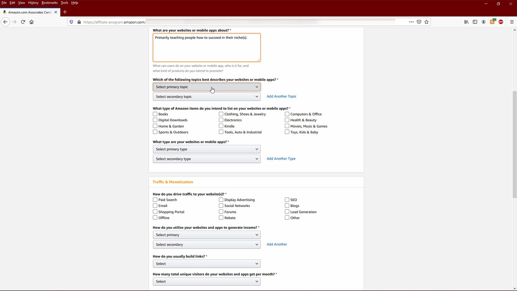Open the Select primary topic dropdown
Viewport: 517px width, 291px height.
pyautogui.click(x=206, y=87)
